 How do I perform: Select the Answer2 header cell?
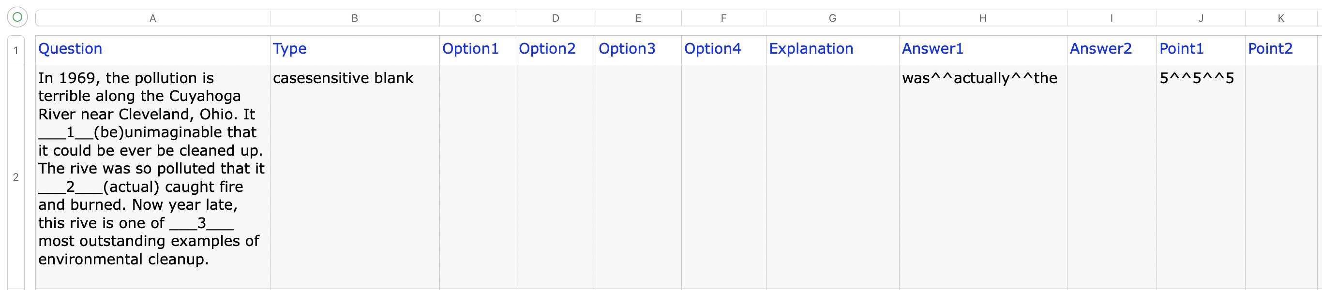(x=1111, y=49)
